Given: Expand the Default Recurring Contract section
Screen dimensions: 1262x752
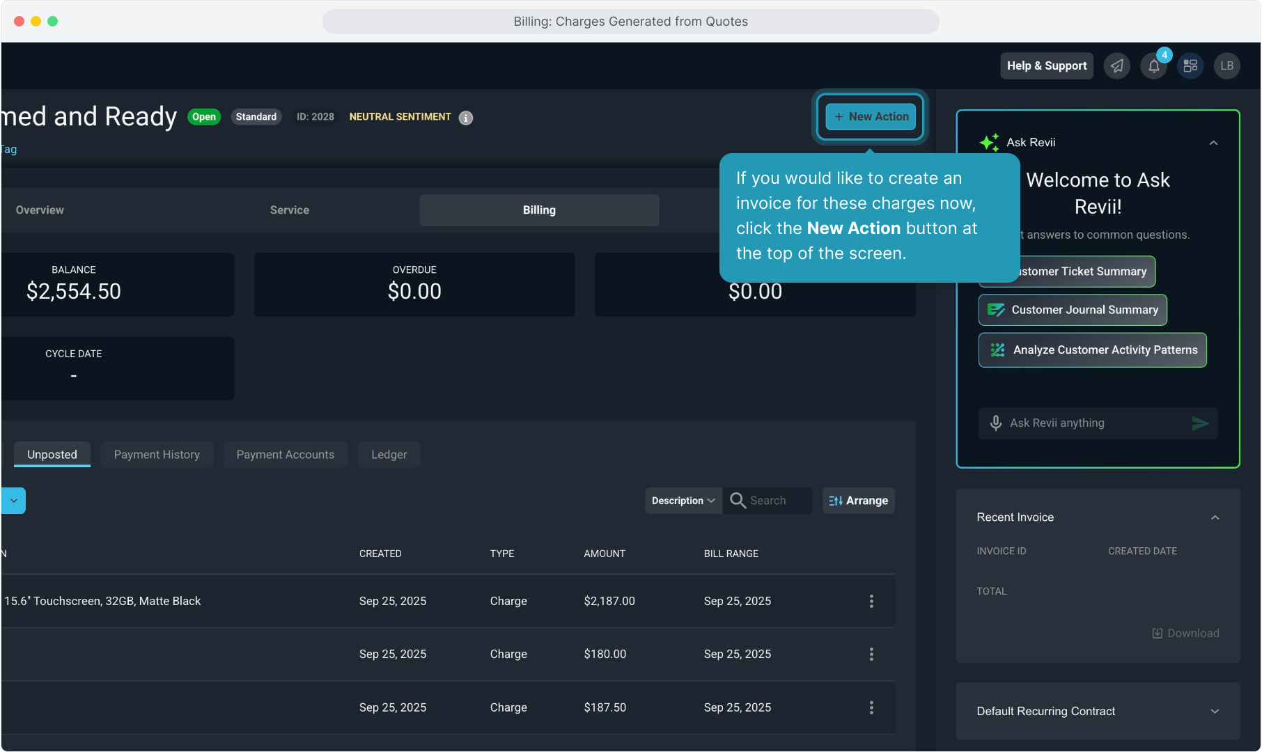Looking at the screenshot, I should click(x=1215, y=711).
